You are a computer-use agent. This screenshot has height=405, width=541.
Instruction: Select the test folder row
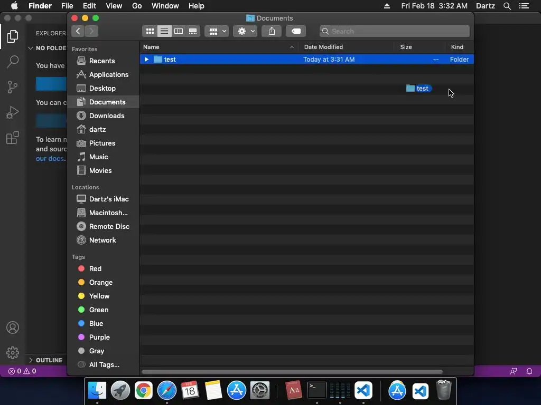click(x=307, y=59)
